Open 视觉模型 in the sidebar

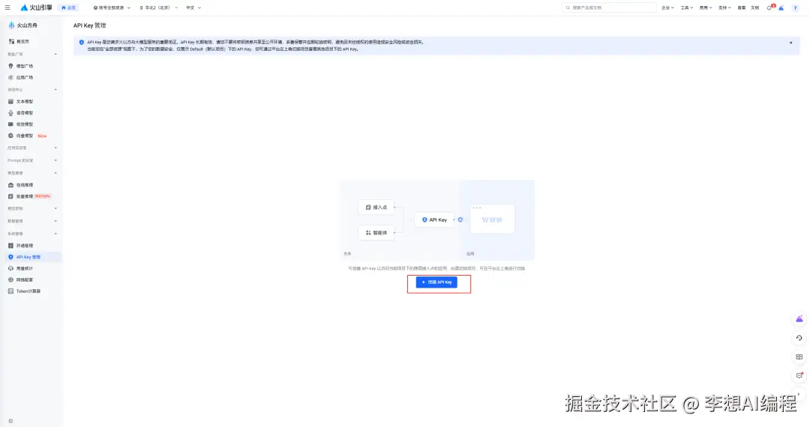(x=21, y=124)
